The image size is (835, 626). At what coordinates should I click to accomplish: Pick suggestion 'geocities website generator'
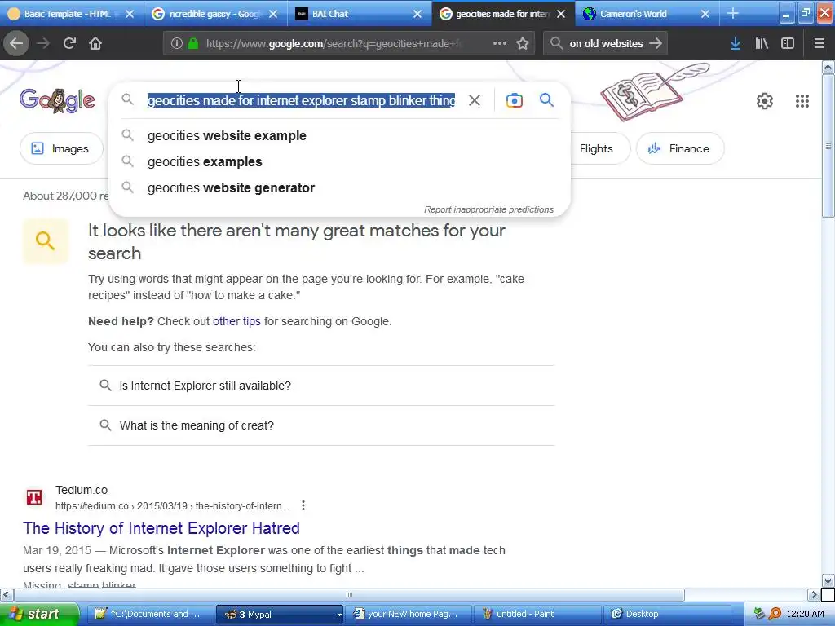click(339, 188)
